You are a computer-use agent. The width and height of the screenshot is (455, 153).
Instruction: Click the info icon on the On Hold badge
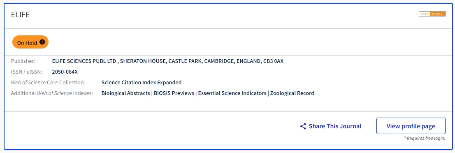42,42
